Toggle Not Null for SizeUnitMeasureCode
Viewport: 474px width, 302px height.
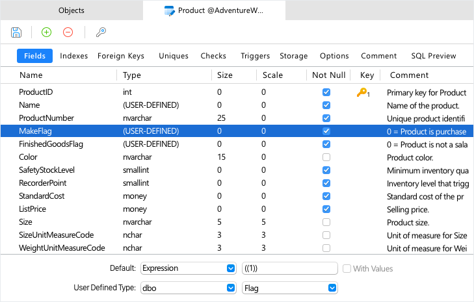326,235
